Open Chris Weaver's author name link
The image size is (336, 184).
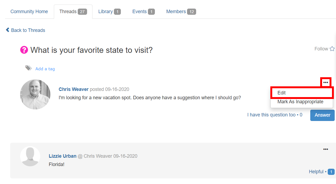pyautogui.click(x=74, y=89)
